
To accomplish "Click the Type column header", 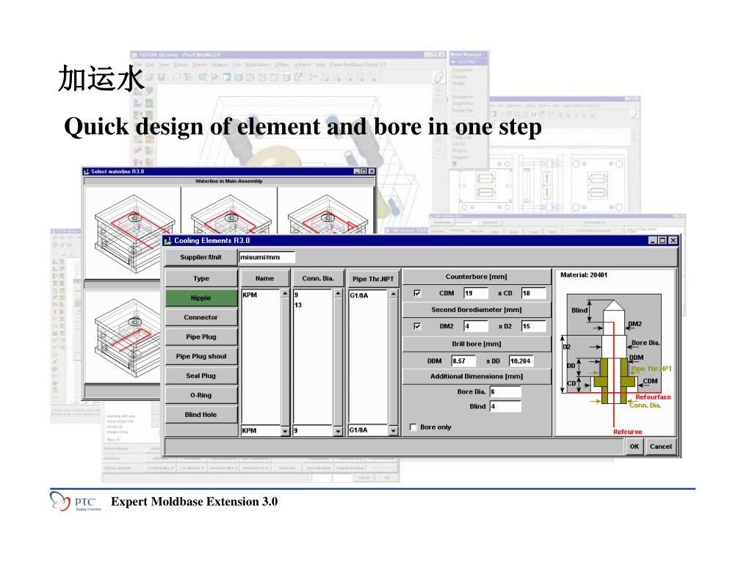I will pyautogui.click(x=201, y=278).
